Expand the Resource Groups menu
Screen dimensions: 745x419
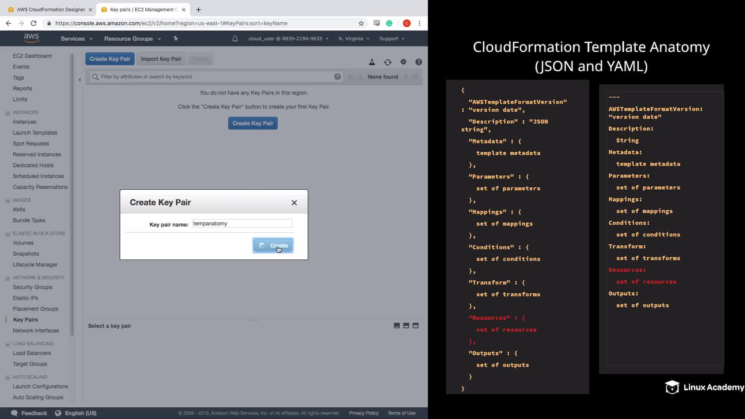[132, 39]
